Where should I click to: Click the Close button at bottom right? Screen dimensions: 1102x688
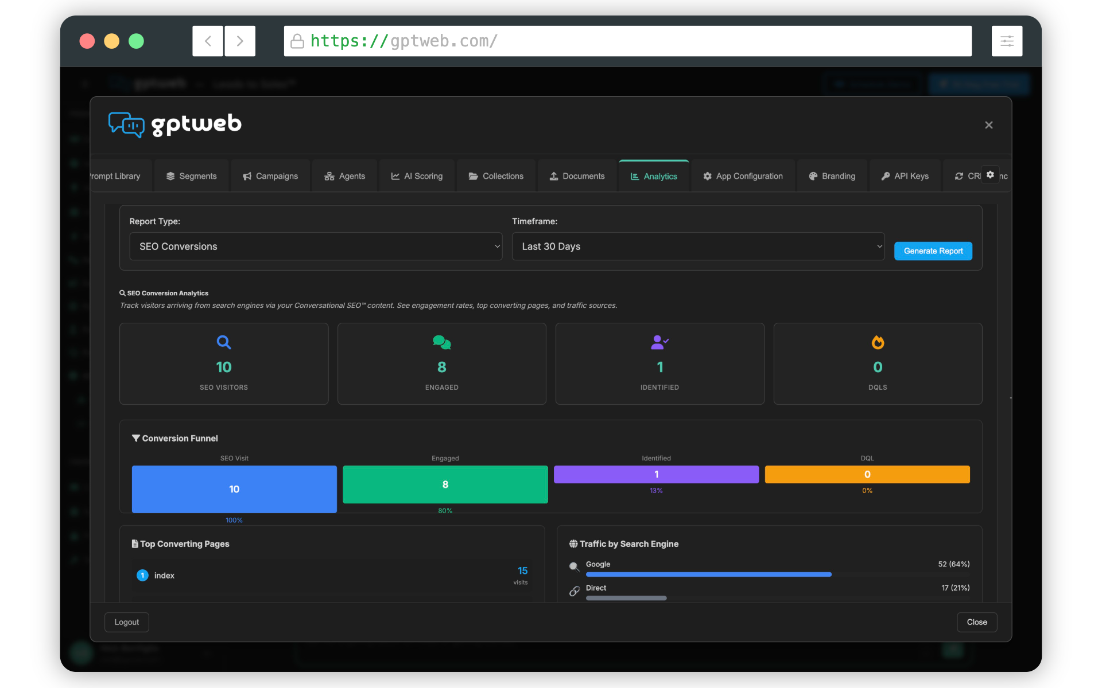coord(976,622)
